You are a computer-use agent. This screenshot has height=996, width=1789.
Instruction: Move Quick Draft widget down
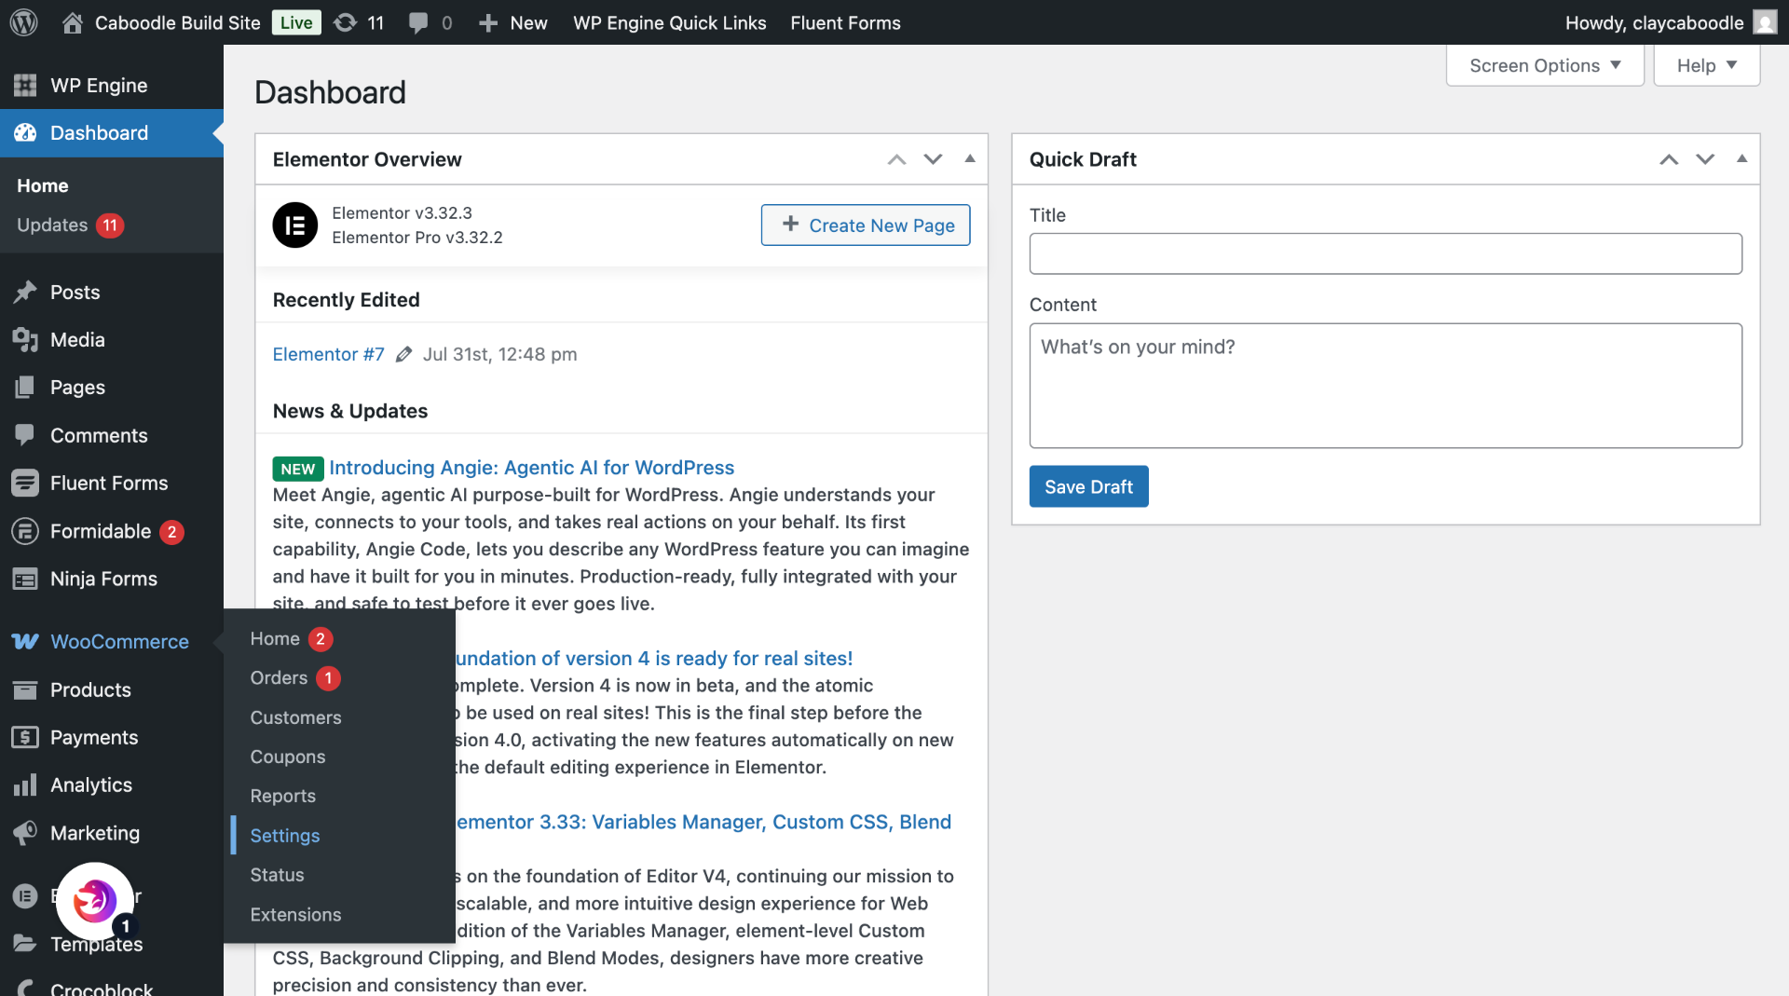(x=1705, y=159)
